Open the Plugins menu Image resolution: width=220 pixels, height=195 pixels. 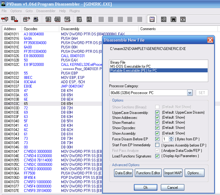pyautogui.click(x=74, y=11)
